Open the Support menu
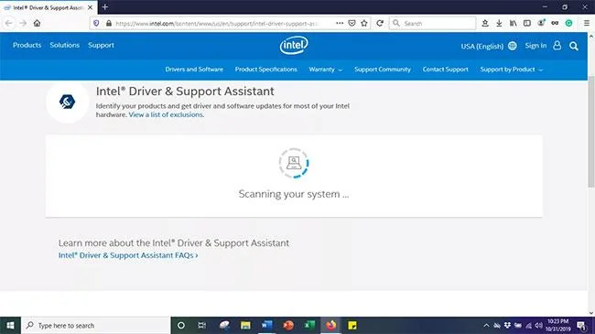Image resolution: width=595 pixels, height=334 pixels. coord(101,45)
